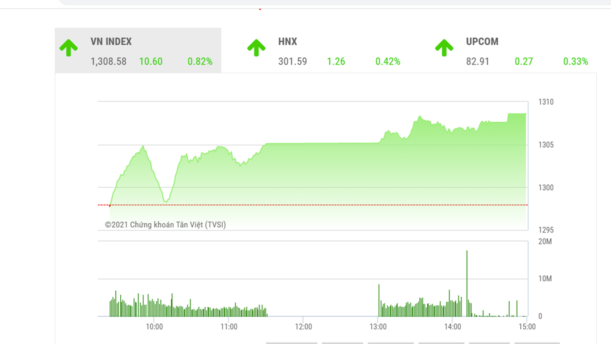The height and width of the screenshot is (344, 611).
Task: Click the tallest volume bar after 14:00
Action: (467, 282)
